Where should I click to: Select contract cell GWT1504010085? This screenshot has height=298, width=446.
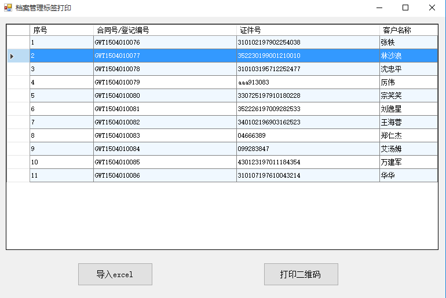coord(165,163)
